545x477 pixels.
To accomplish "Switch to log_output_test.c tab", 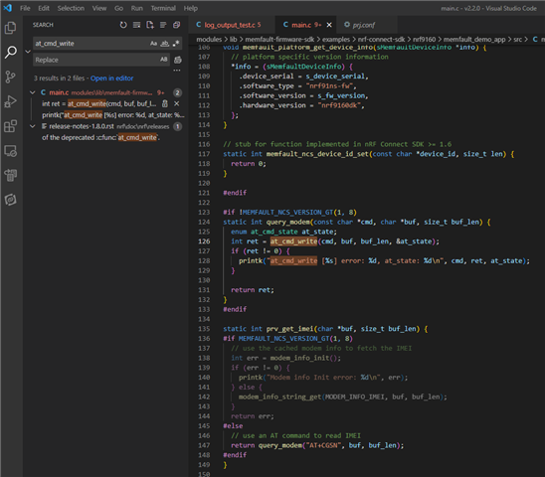I will click(229, 25).
